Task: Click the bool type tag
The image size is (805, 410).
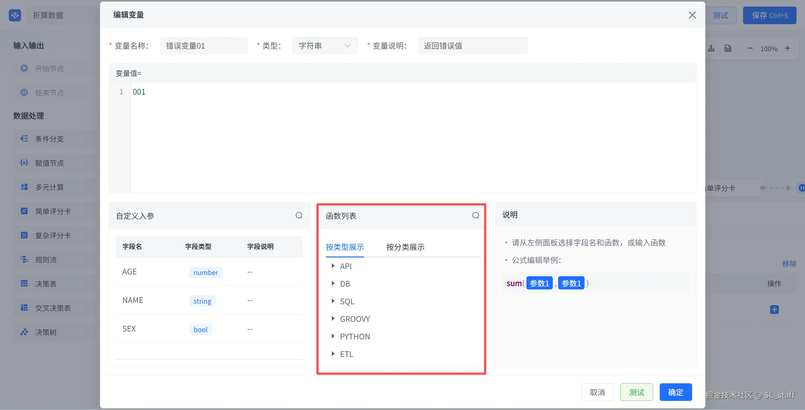Action: [x=200, y=329]
